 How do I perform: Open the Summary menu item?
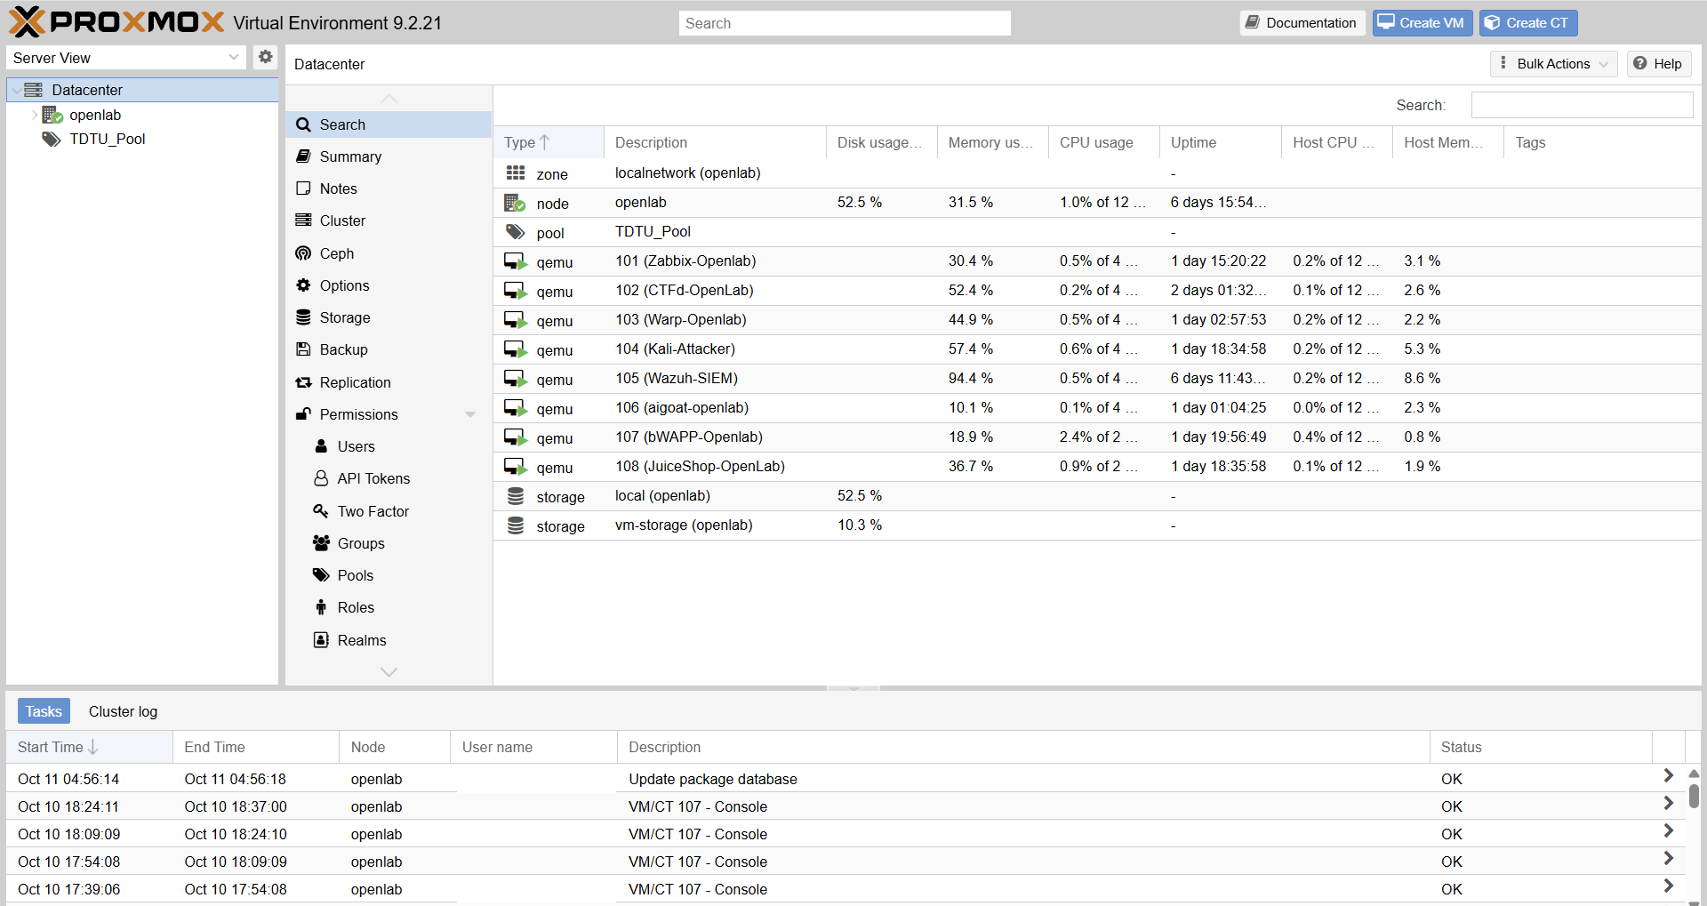click(x=389, y=156)
